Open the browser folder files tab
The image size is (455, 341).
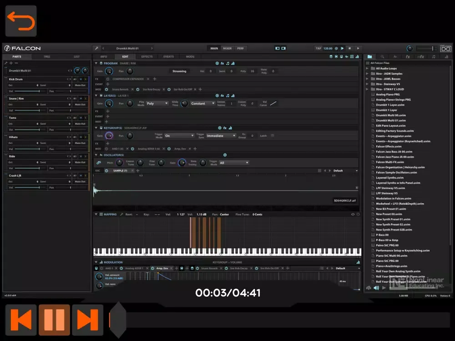point(369,57)
